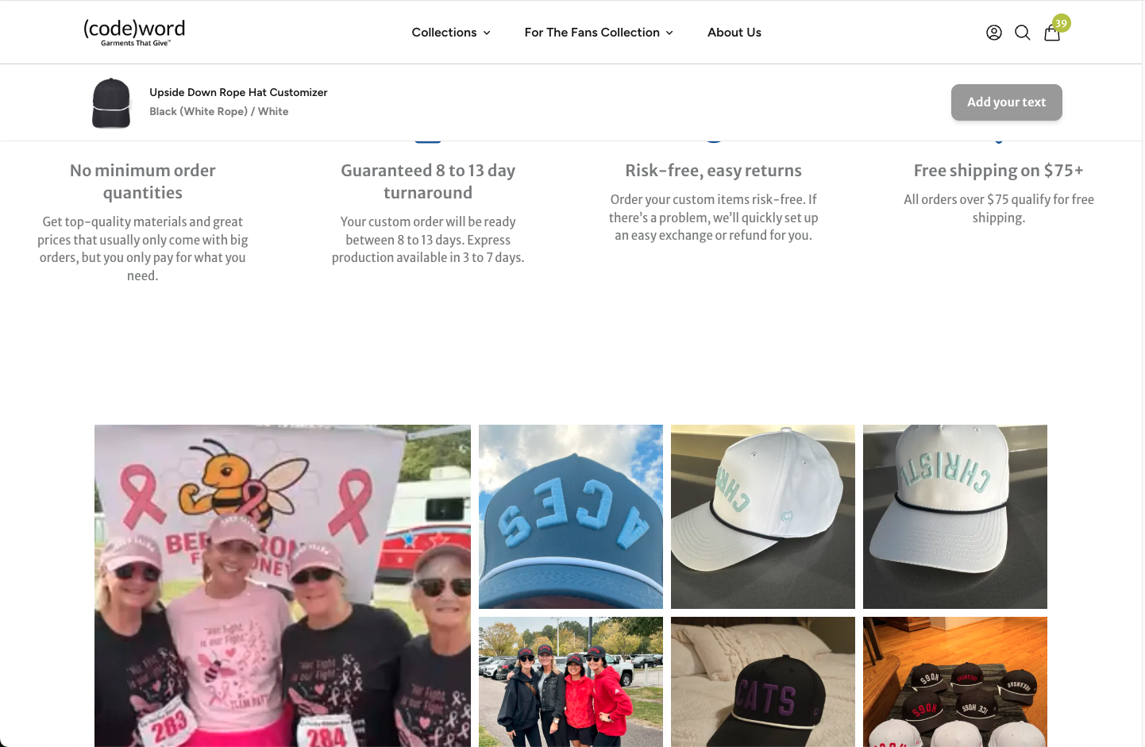Expand the Collections dropdown chevron
The height and width of the screenshot is (747, 1145).
pos(487,33)
